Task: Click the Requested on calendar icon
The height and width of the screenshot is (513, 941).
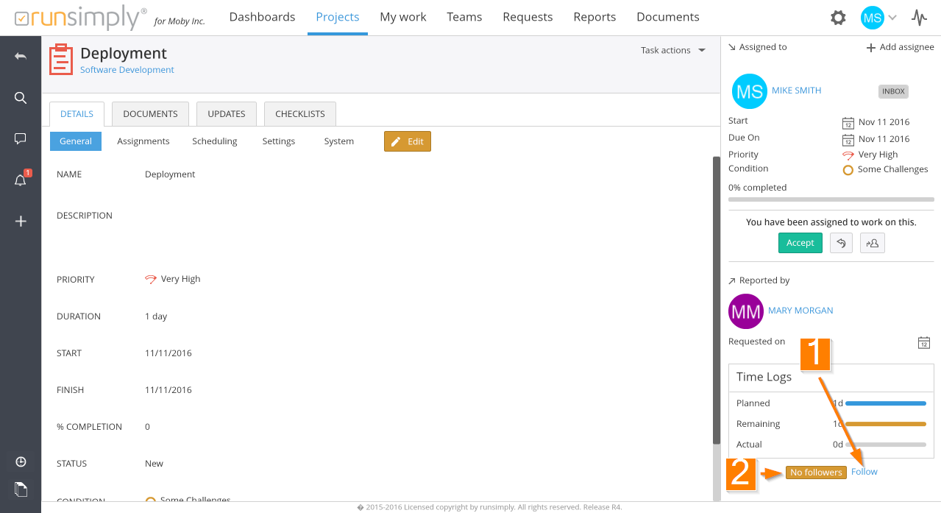Action: point(924,342)
